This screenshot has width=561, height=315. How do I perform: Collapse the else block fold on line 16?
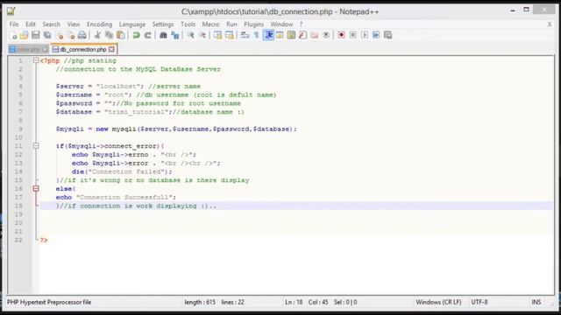tap(36, 188)
